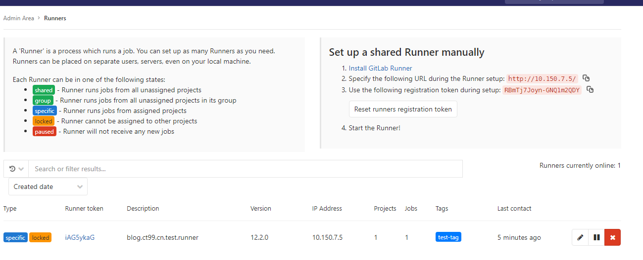This screenshot has height=260, width=643.
Task: Expand the Created date sort dropdown
Action: (x=48, y=186)
